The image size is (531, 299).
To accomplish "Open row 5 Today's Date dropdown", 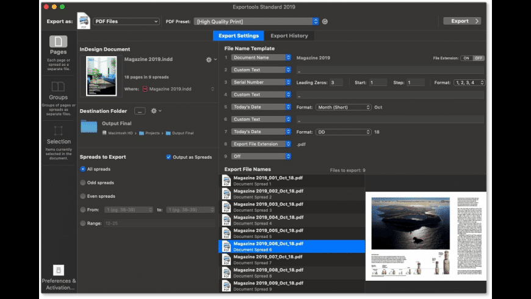I will point(261,107).
